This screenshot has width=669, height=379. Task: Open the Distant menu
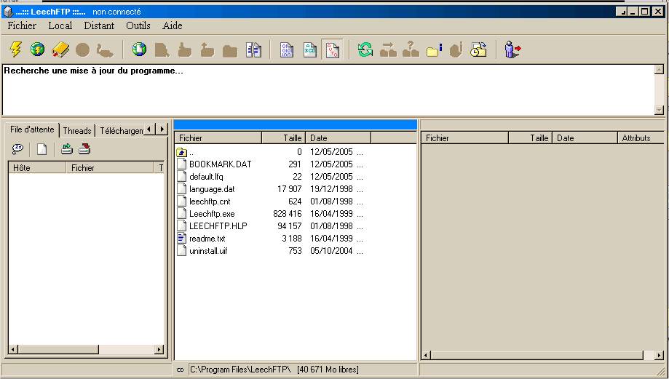99,25
